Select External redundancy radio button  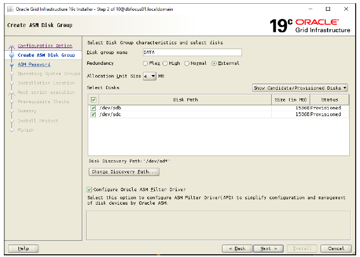(x=214, y=64)
